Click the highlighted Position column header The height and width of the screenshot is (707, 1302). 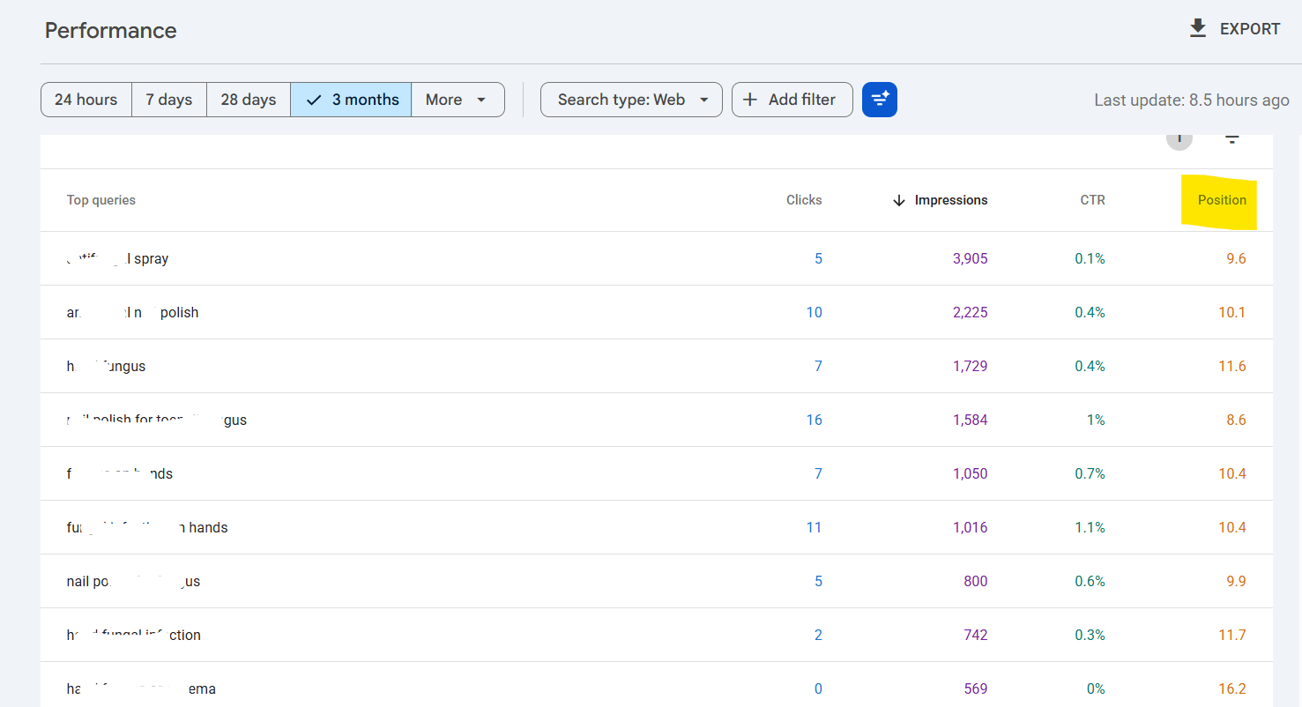pos(1222,200)
